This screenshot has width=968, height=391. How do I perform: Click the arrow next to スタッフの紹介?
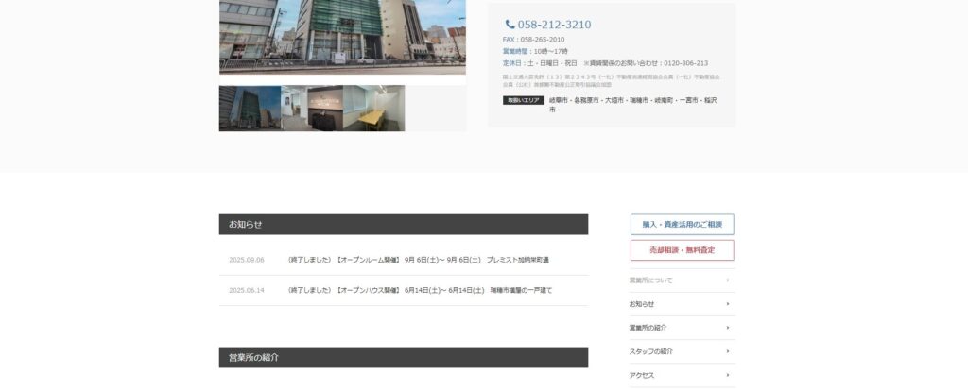(728, 351)
